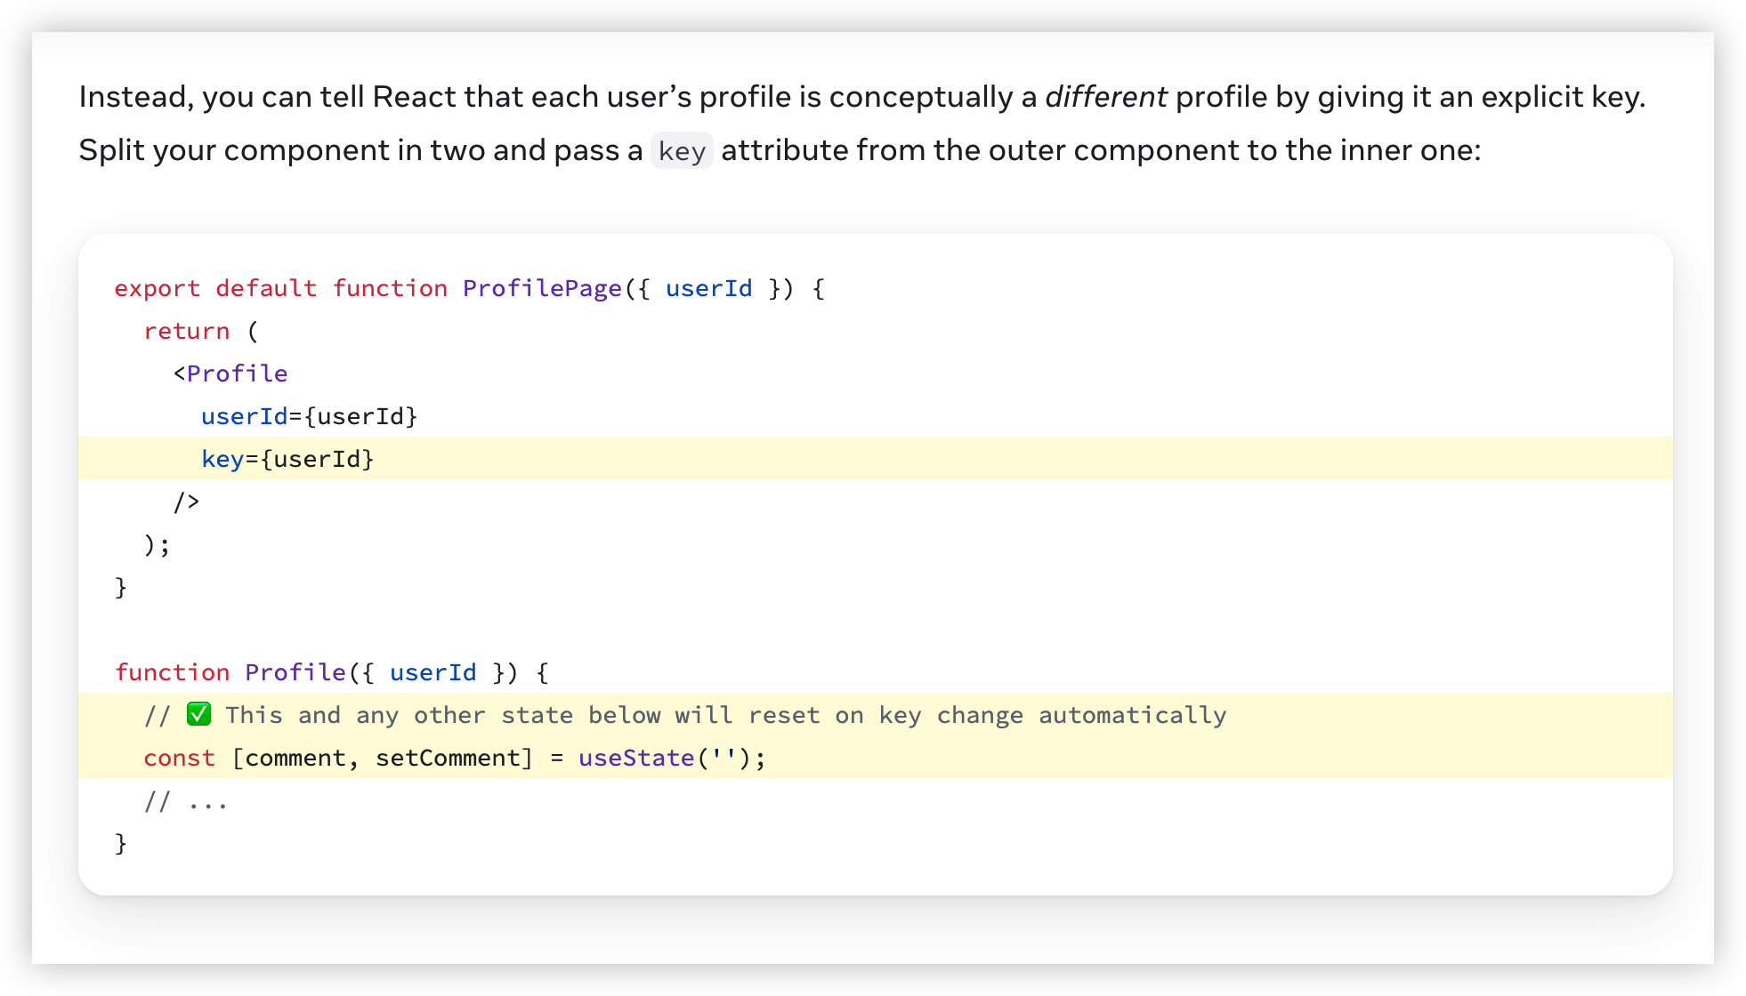Click the 'ProfilePage' function name
The height and width of the screenshot is (996, 1746).
542,288
